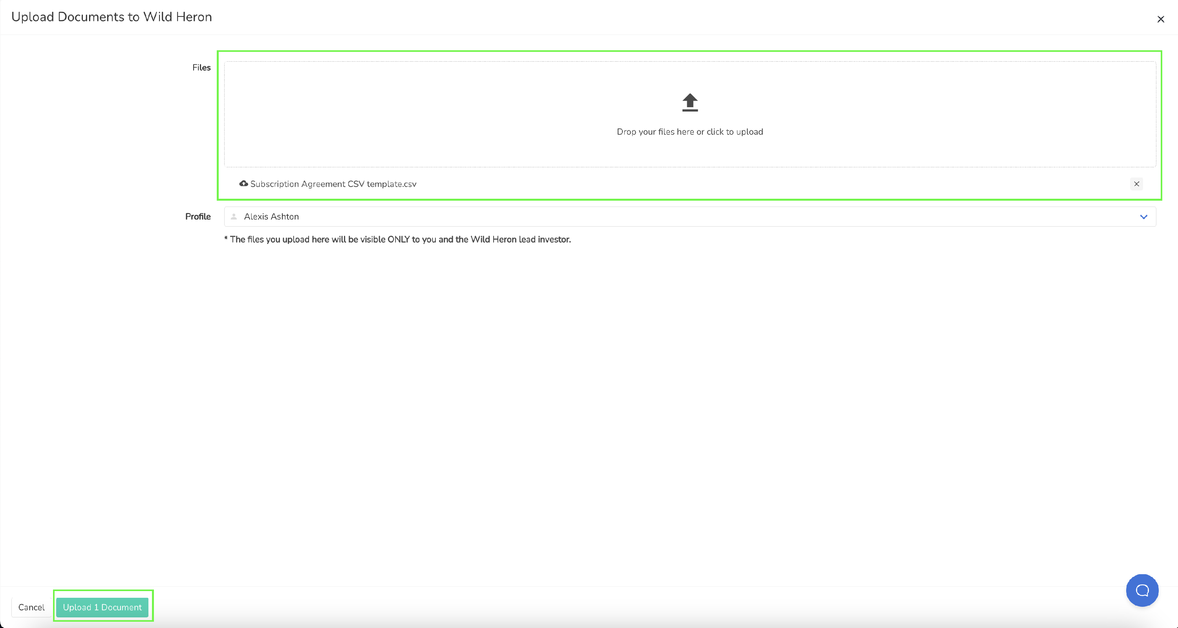This screenshot has width=1178, height=628.
Task: Click the Upload 1 Document button
Action: click(102, 607)
